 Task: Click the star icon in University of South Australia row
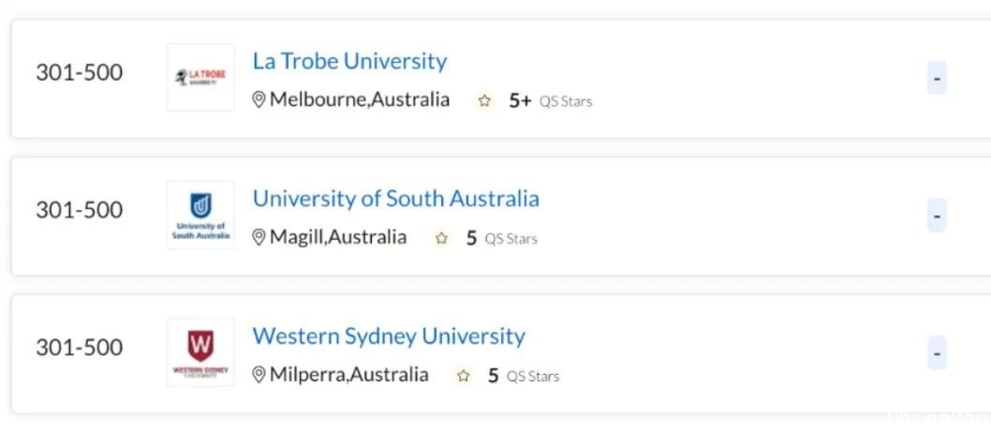(442, 238)
